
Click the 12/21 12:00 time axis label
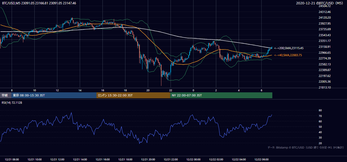pos(57,160)
